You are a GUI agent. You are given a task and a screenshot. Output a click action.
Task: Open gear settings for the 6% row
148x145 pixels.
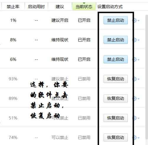pyautogui.click(x=136, y=59)
